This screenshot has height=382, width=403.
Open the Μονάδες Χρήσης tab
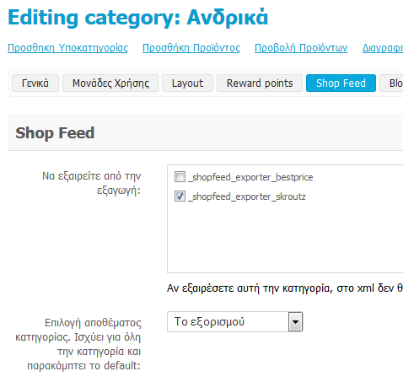point(110,83)
